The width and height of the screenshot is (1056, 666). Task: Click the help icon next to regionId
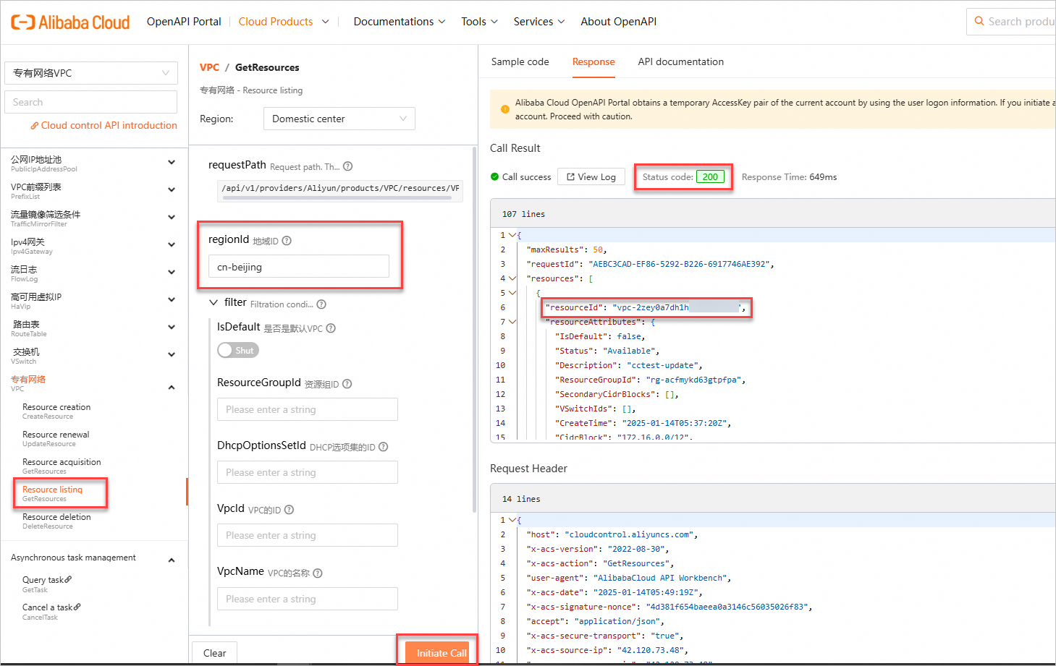[287, 241]
